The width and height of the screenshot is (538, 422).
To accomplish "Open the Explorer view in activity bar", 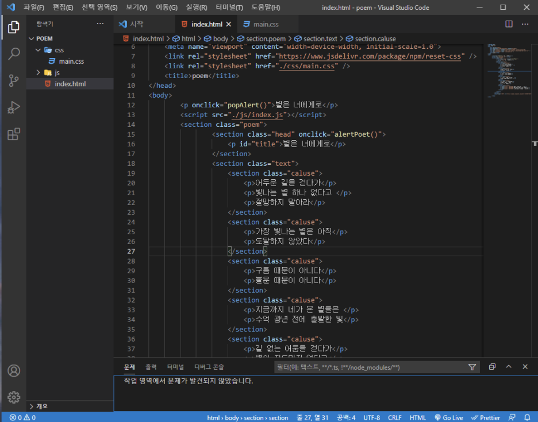I will click(x=14, y=27).
